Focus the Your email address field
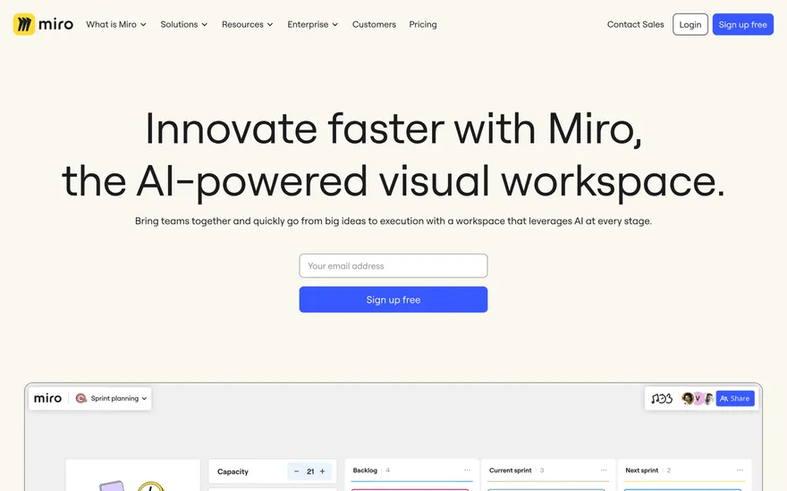Image resolution: width=787 pixels, height=491 pixels. tap(393, 265)
